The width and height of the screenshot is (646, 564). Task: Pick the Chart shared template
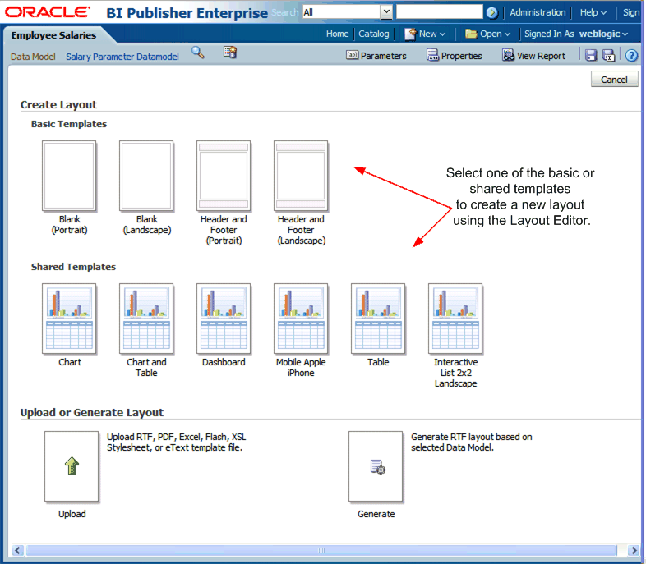tap(69, 319)
